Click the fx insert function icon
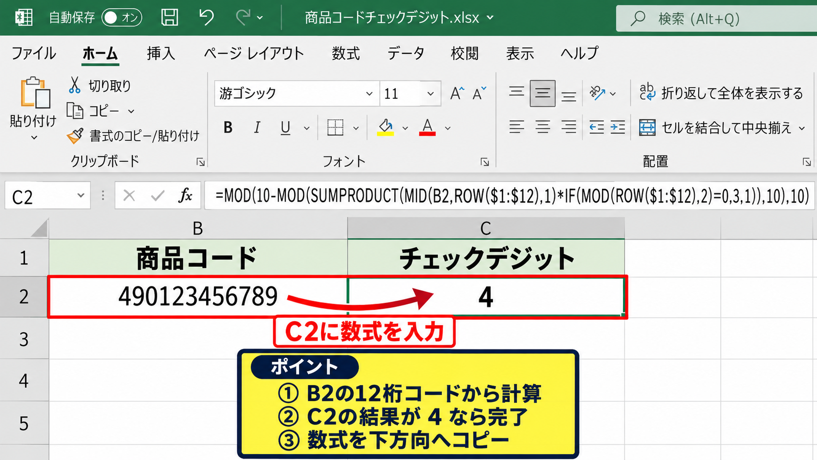The image size is (817, 460). pyautogui.click(x=185, y=196)
